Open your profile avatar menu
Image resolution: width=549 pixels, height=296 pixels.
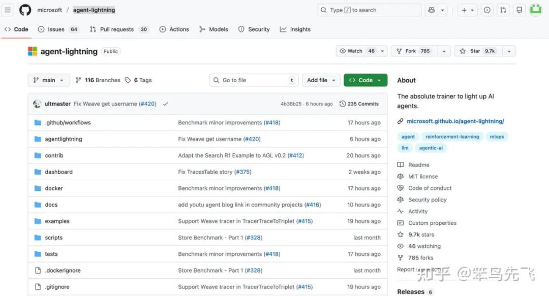pyautogui.click(x=536, y=10)
